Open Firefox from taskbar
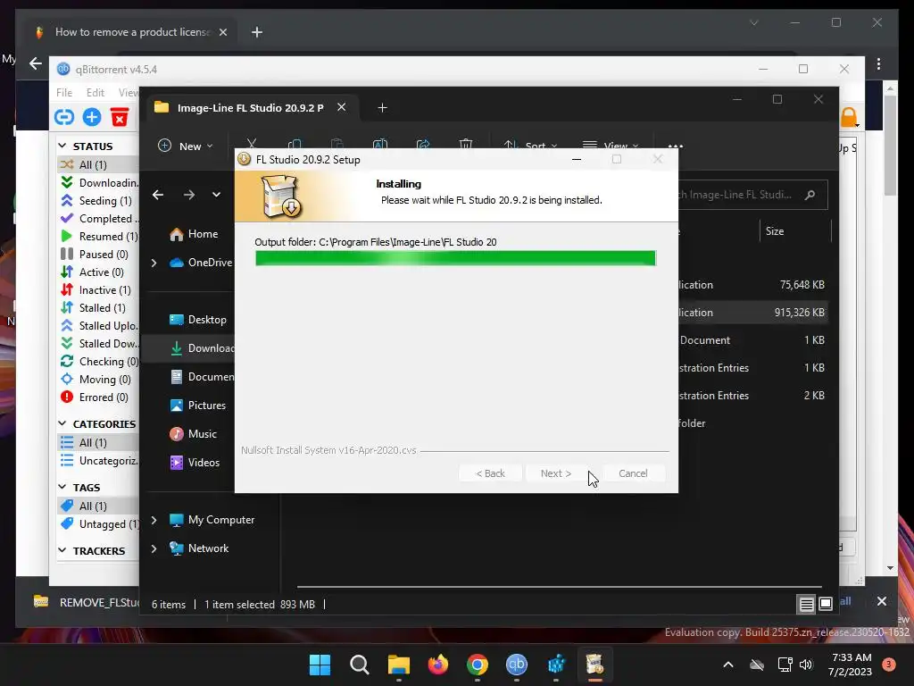Viewport: 914px width, 686px height. pos(437,665)
